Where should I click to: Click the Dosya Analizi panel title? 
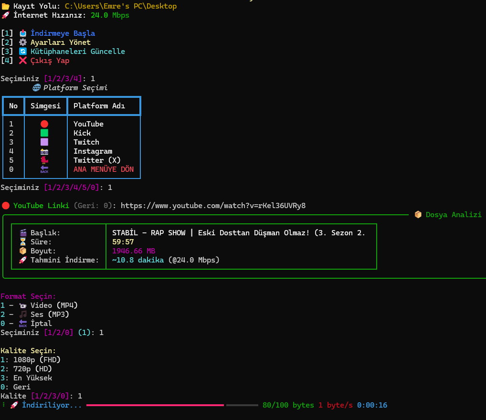pyautogui.click(x=454, y=214)
